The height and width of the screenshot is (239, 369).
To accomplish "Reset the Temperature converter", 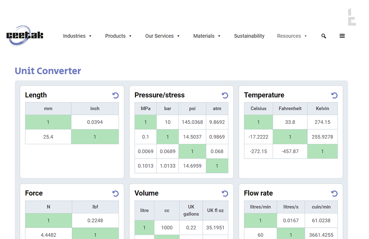I will click(334, 95).
